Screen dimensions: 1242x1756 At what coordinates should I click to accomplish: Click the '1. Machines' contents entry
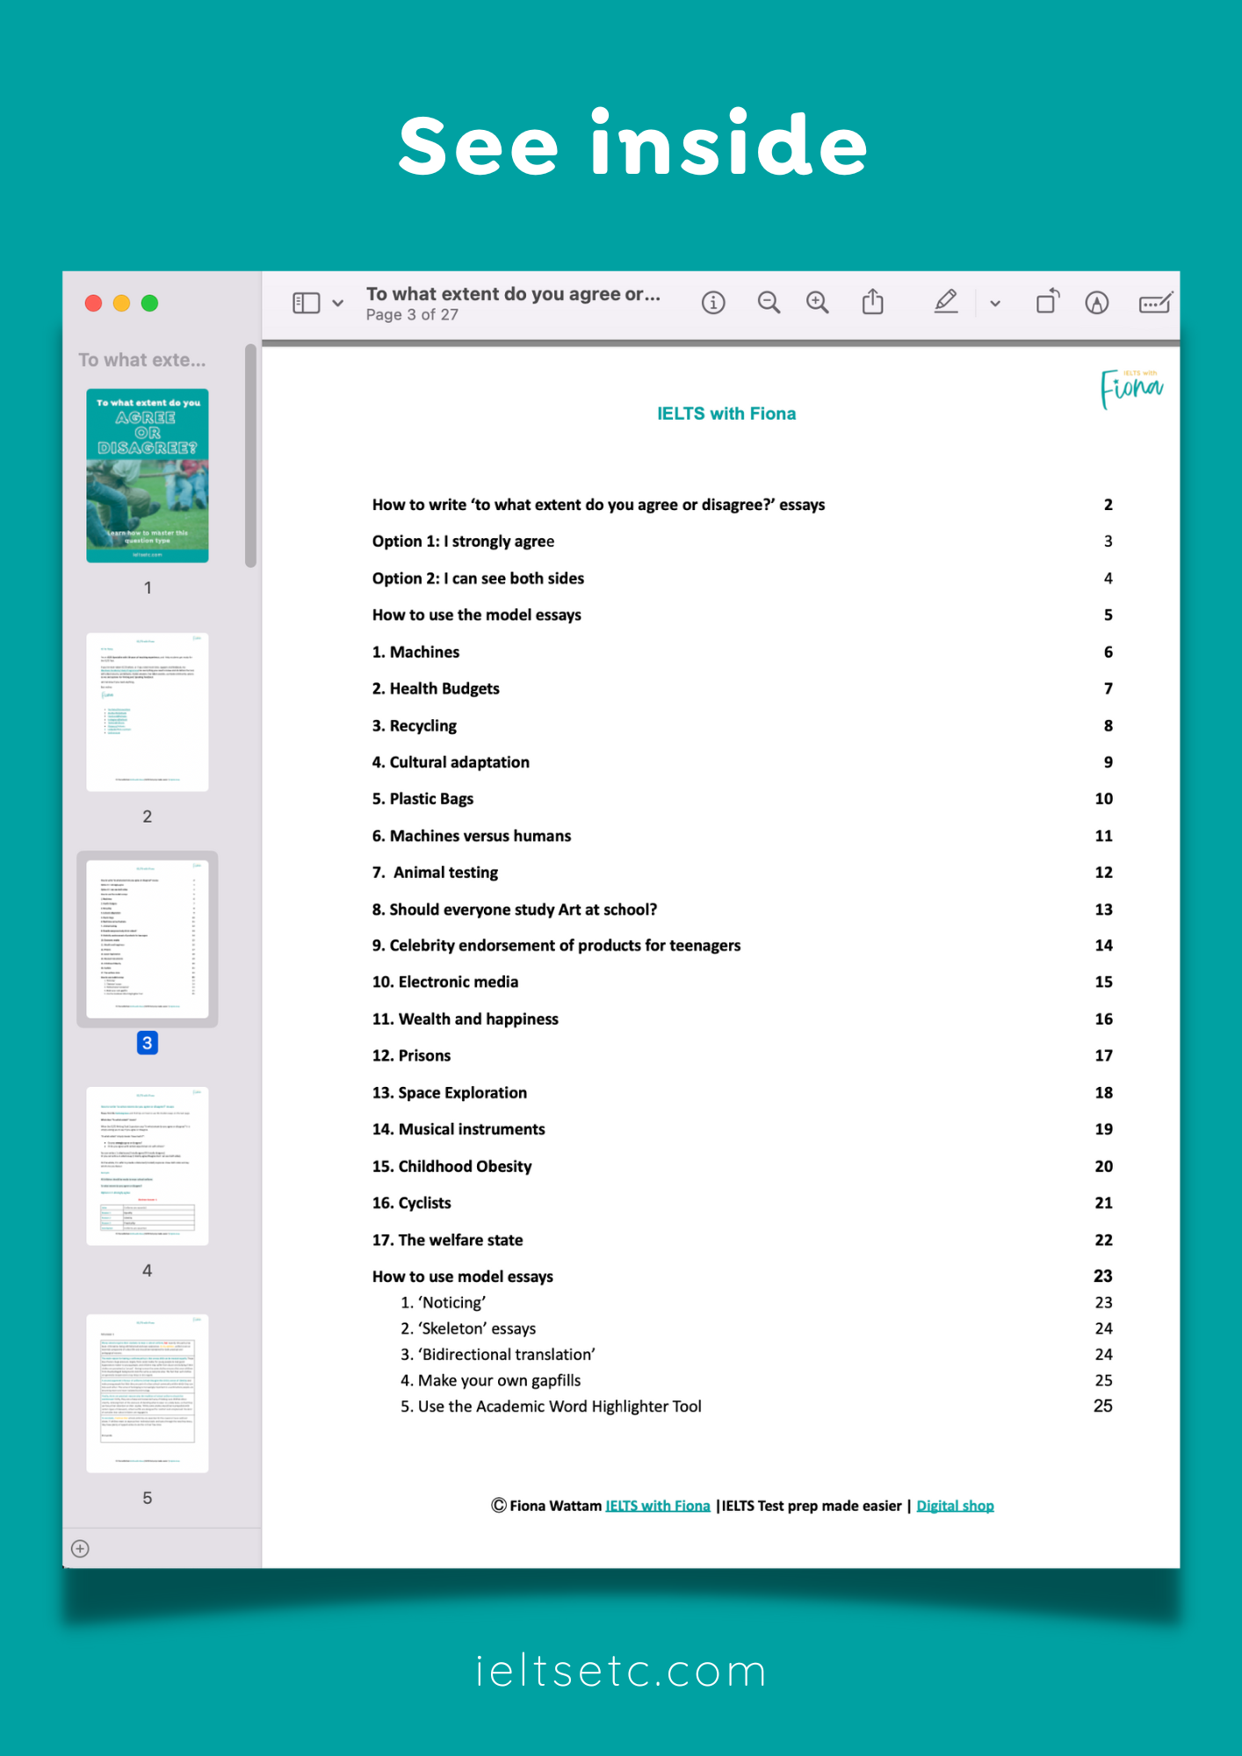(x=415, y=652)
